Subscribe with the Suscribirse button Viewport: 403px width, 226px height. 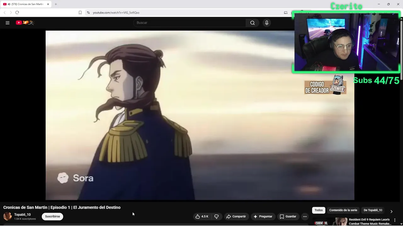53,217
